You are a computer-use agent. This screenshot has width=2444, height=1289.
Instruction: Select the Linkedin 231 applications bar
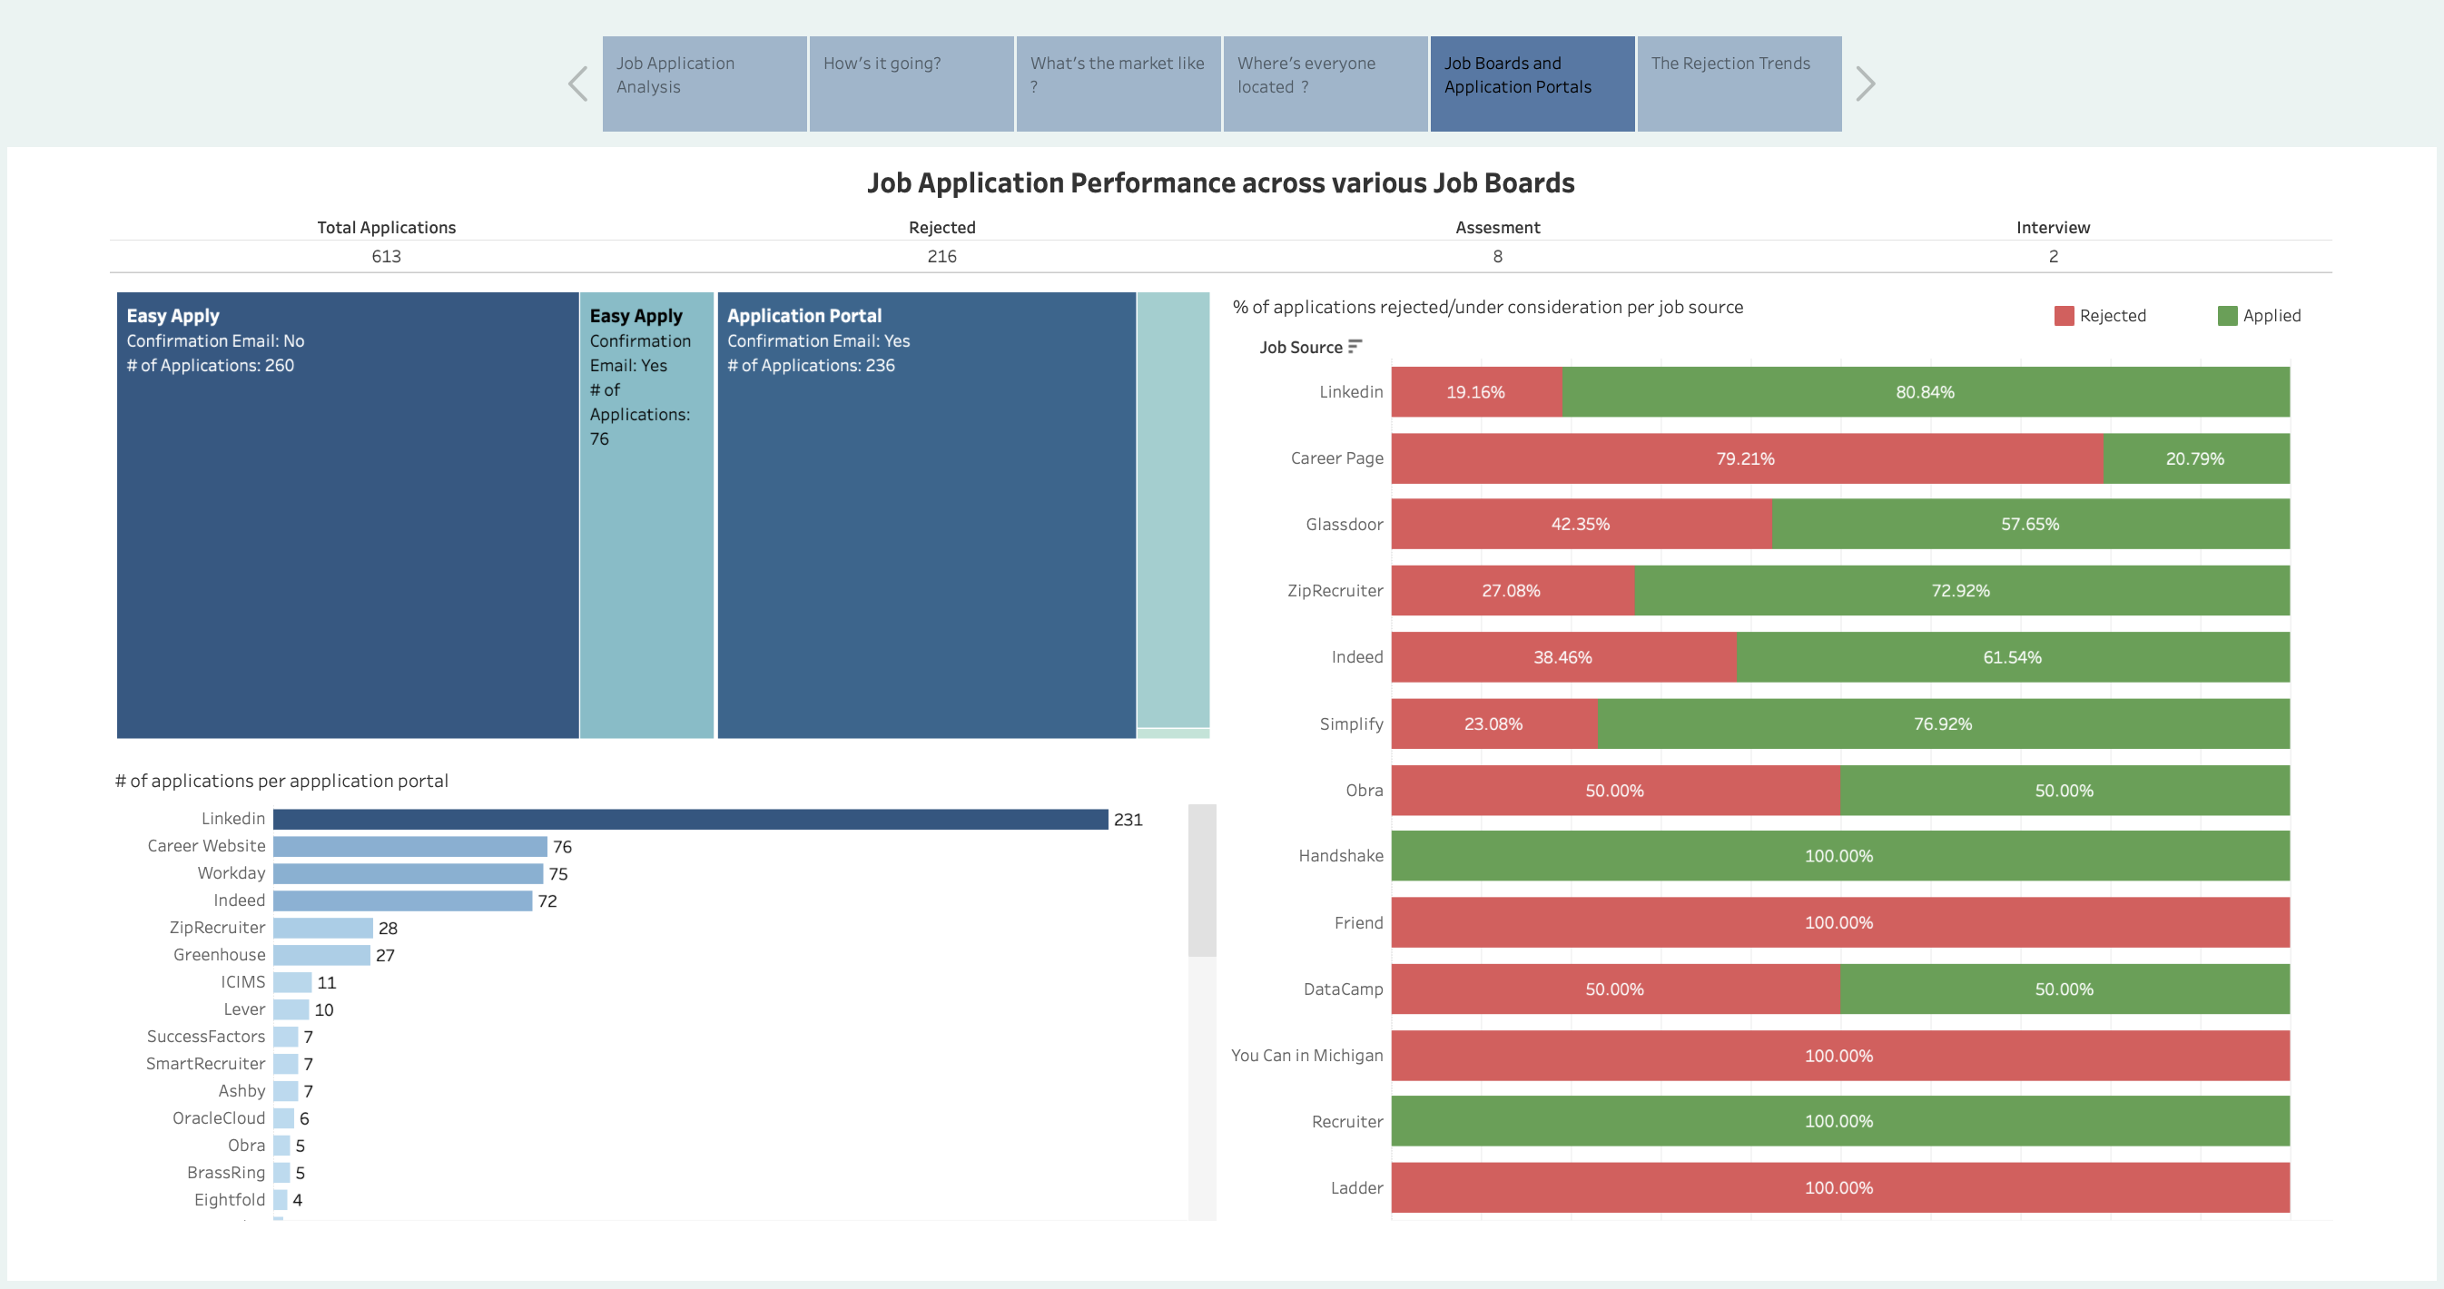tap(690, 820)
